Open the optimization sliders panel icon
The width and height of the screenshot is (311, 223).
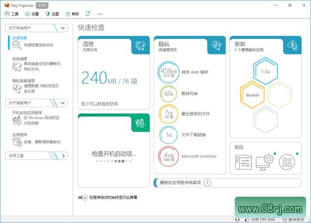coord(243,162)
